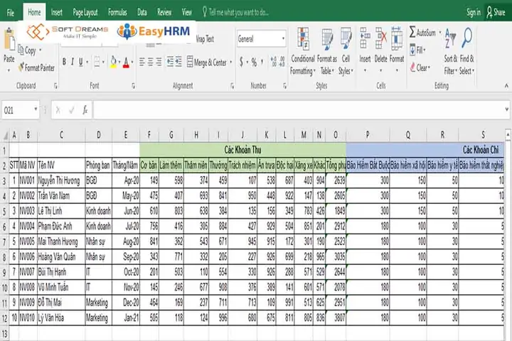Click Increase Decimal icon

coord(274,61)
